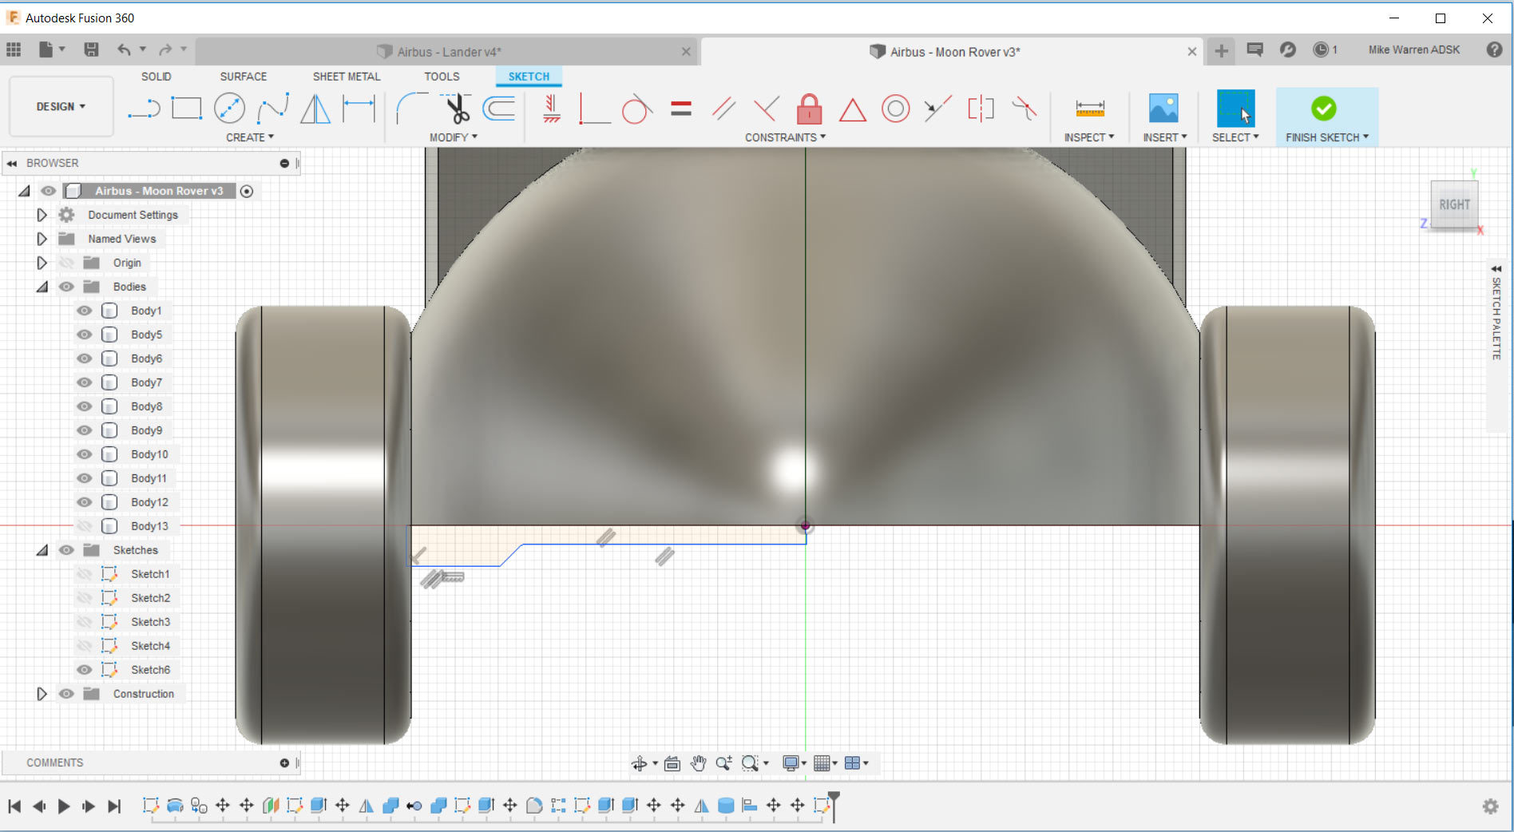Select the 2-Point Rectangle tool
The width and height of the screenshot is (1514, 832).
[187, 109]
